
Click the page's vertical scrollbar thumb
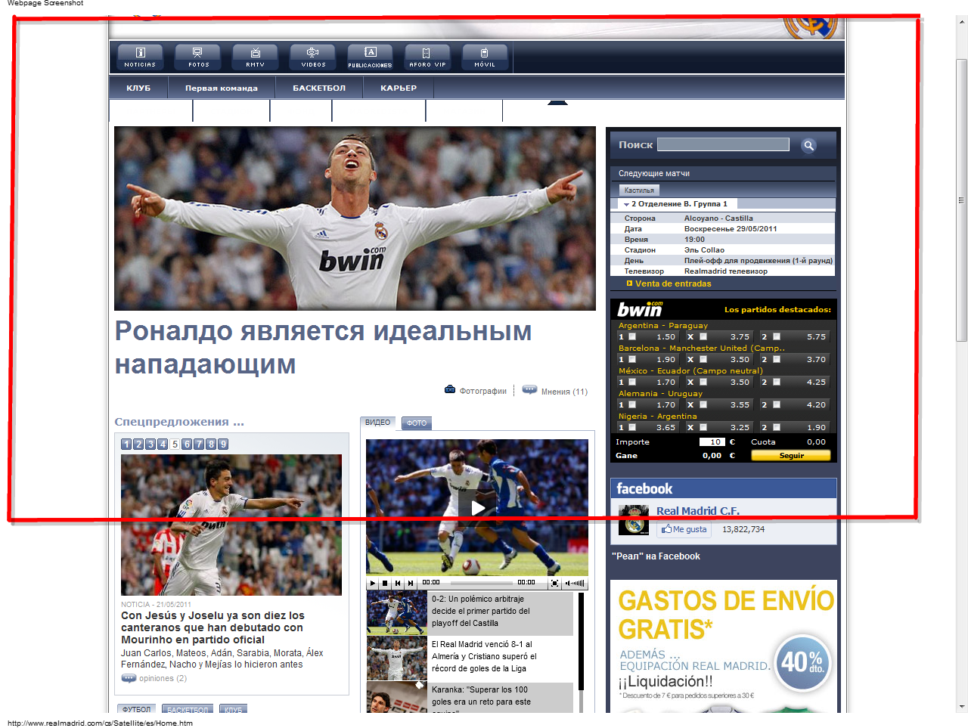[x=961, y=200]
